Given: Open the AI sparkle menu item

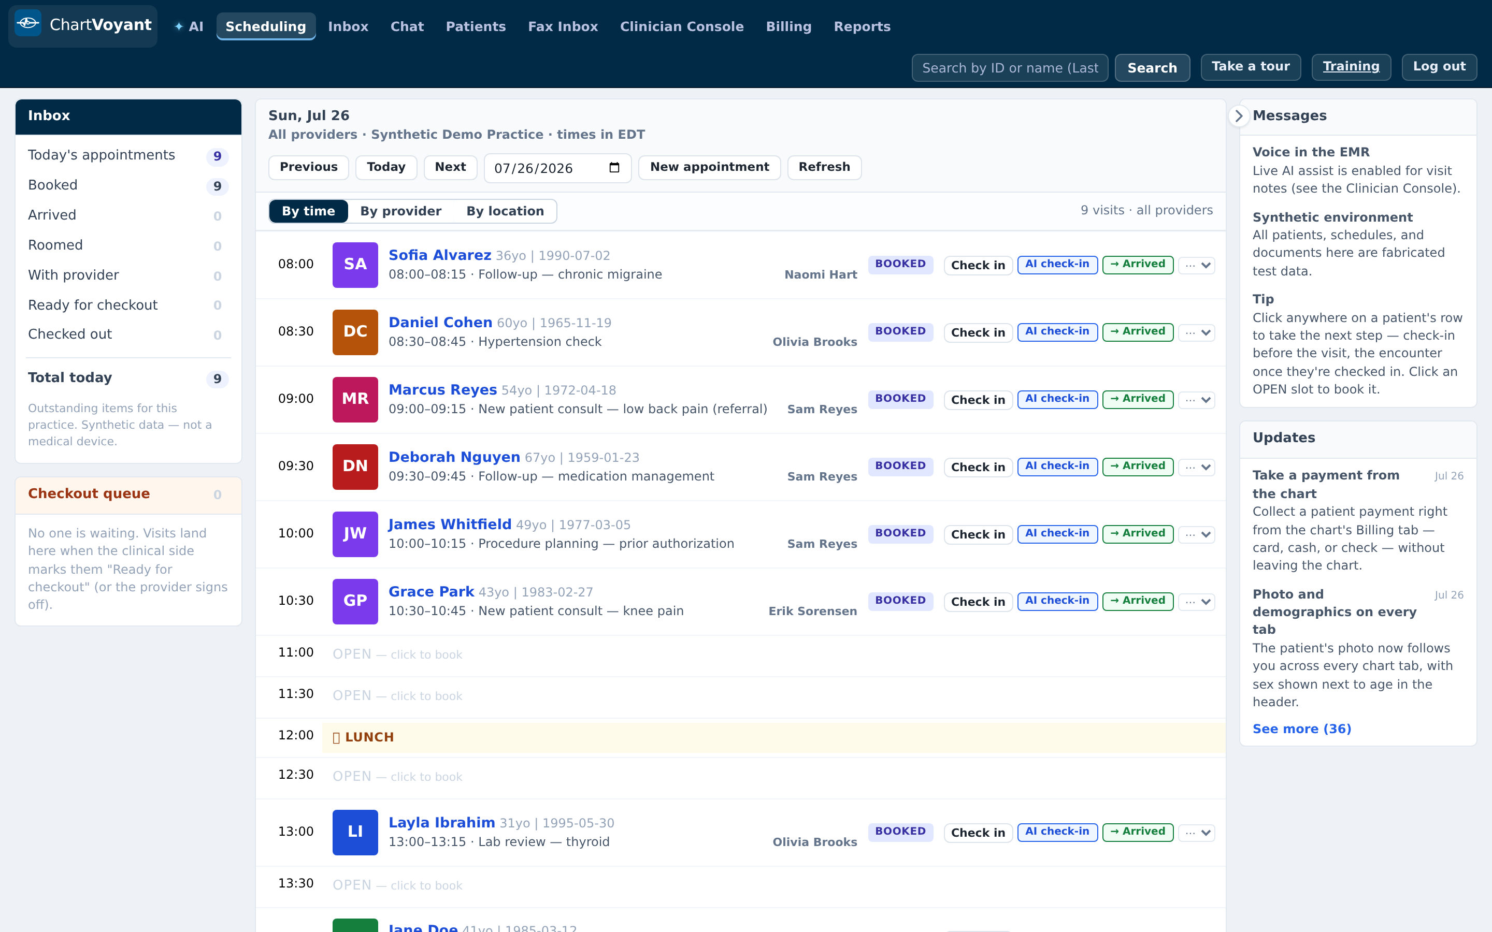Looking at the screenshot, I should 189,26.
